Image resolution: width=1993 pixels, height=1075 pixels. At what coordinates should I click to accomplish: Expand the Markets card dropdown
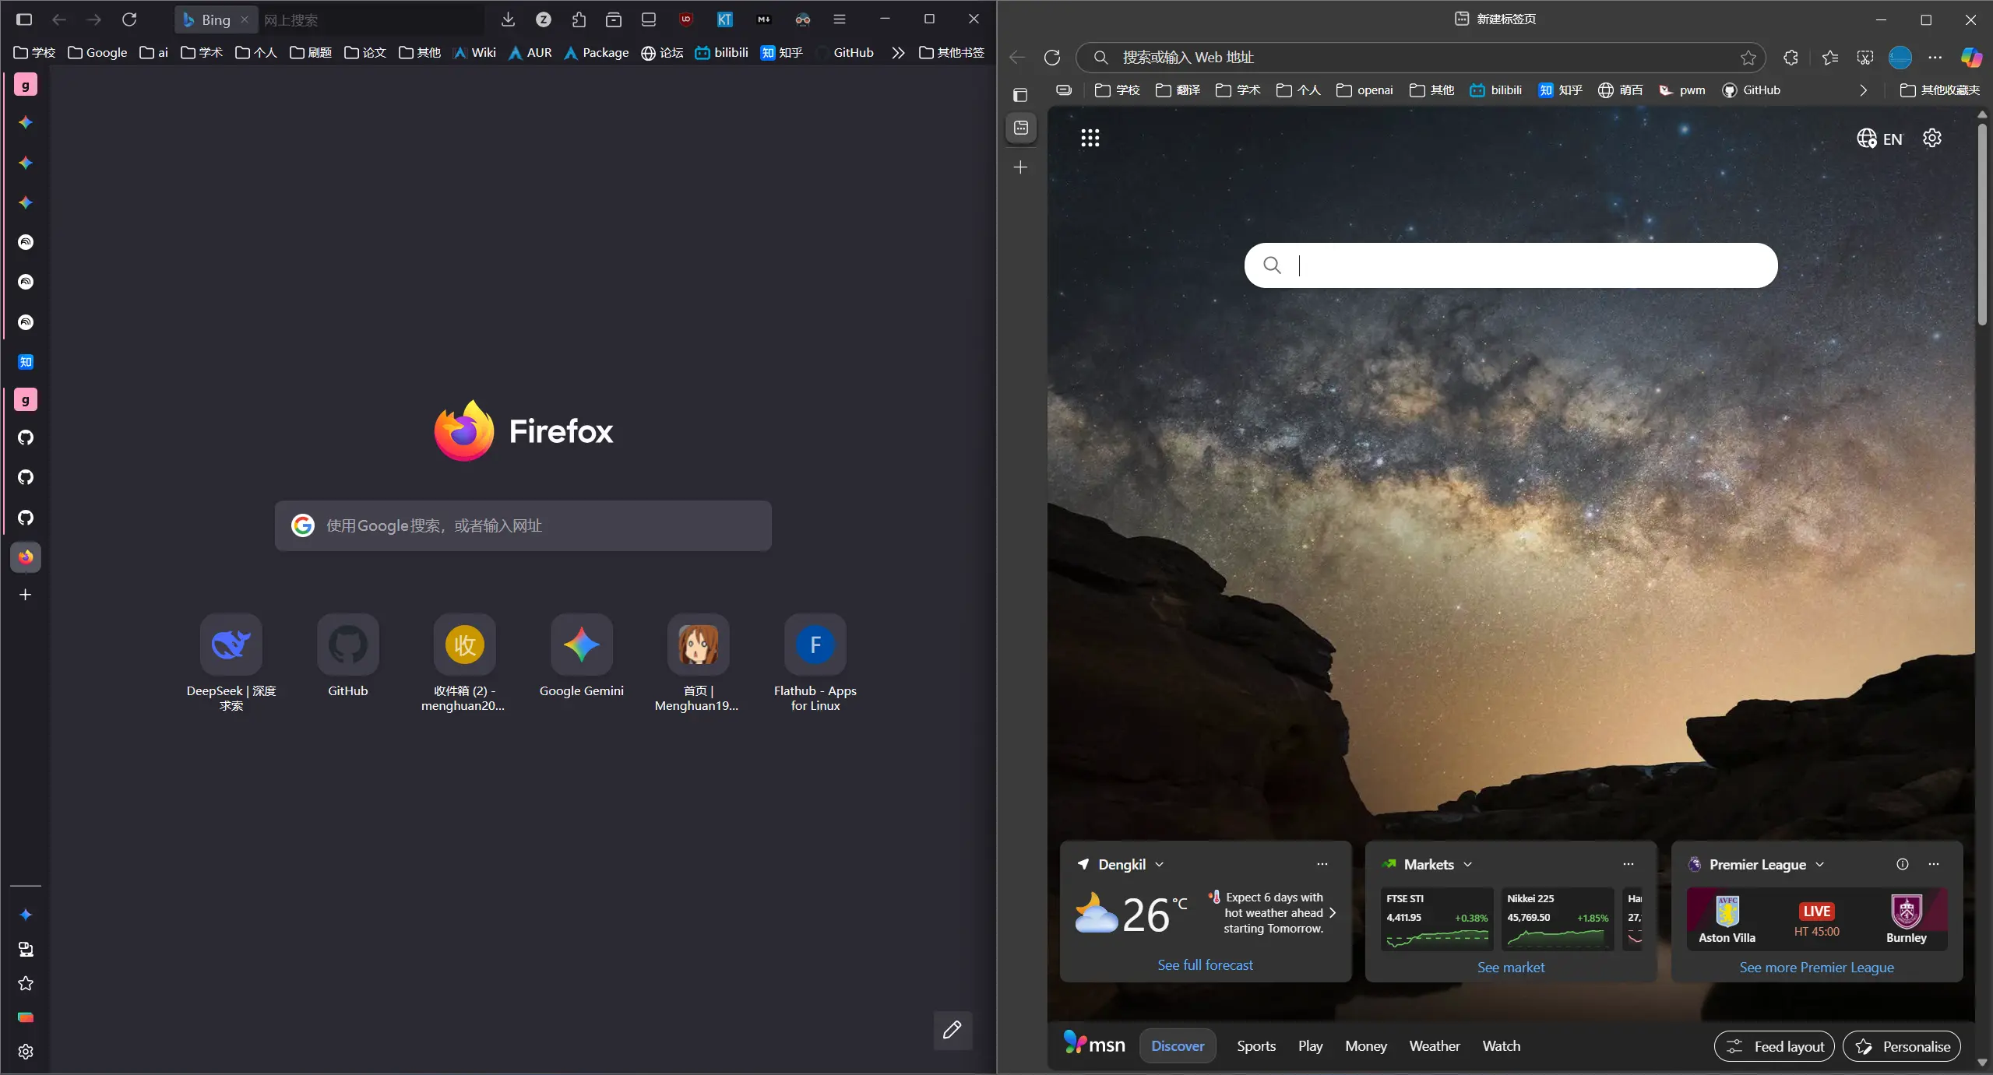click(1468, 864)
